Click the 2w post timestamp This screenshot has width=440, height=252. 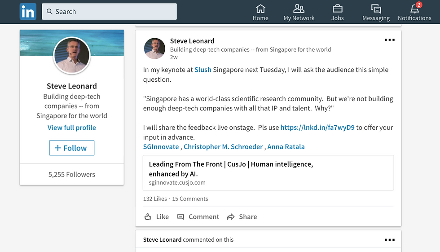tap(174, 57)
